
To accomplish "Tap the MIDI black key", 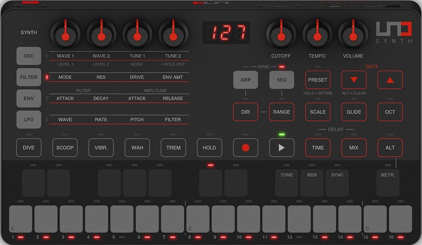I will point(312,183).
